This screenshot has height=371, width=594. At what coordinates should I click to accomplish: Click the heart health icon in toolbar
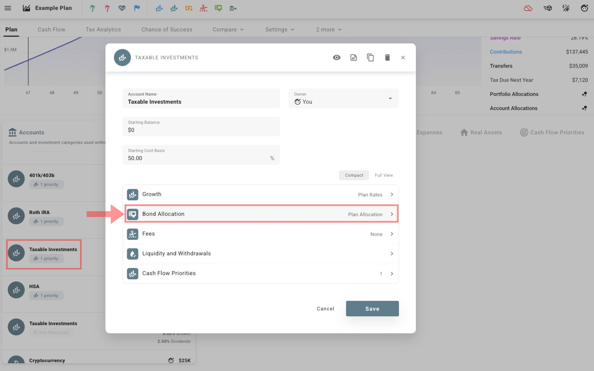(x=122, y=8)
